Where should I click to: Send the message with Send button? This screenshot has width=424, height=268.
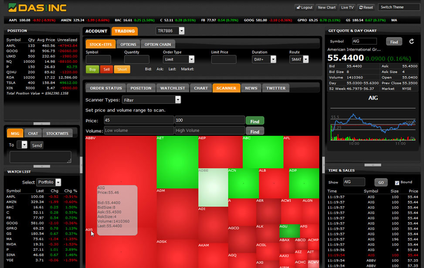[x=37, y=146]
